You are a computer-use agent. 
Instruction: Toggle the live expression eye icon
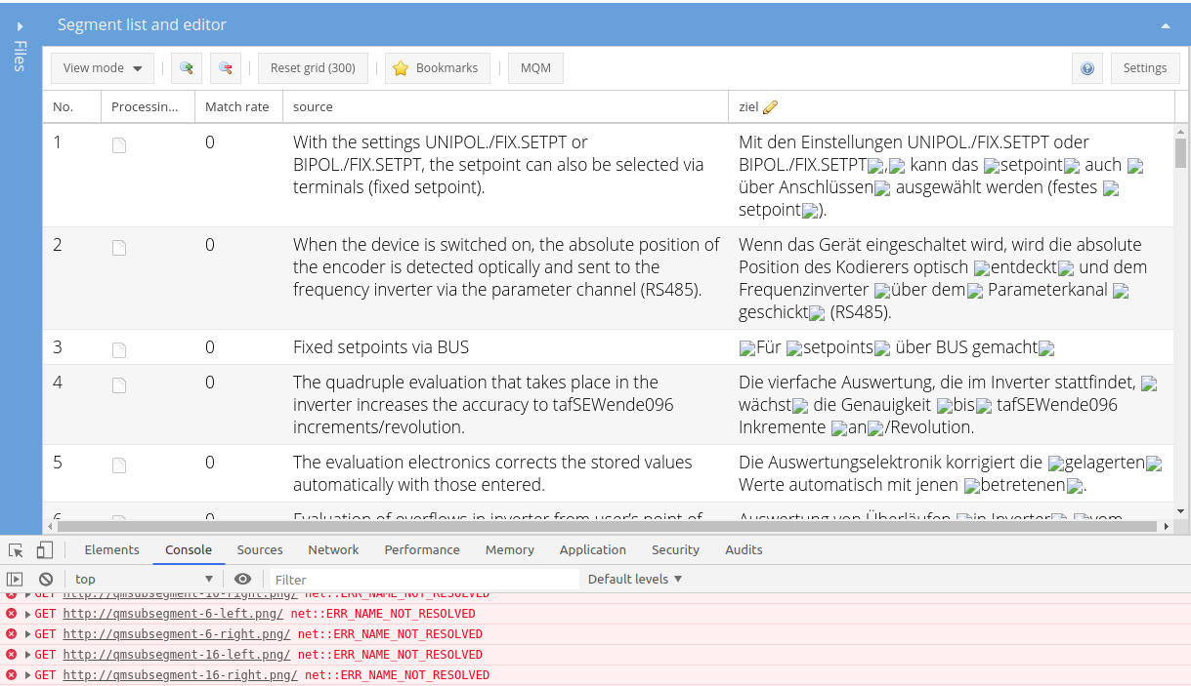tap(243, 580)
